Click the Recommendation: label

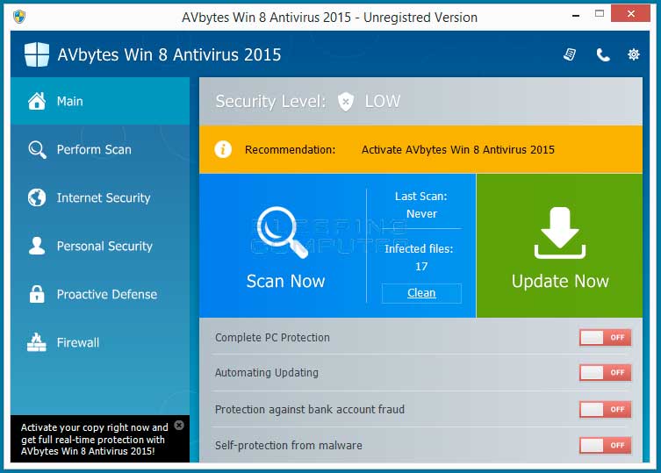click(x=290, y=150)
